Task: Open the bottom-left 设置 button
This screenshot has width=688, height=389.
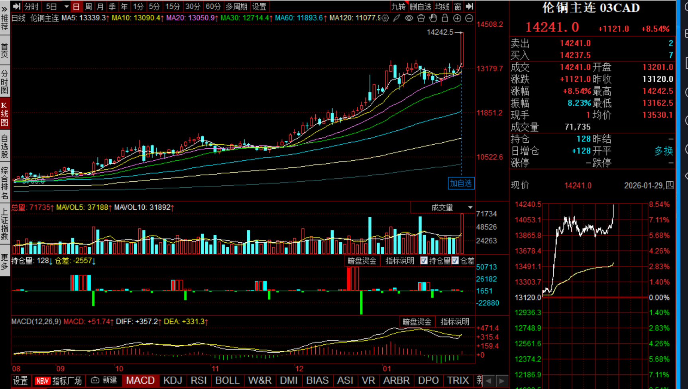Action: [x=20, y=381]
